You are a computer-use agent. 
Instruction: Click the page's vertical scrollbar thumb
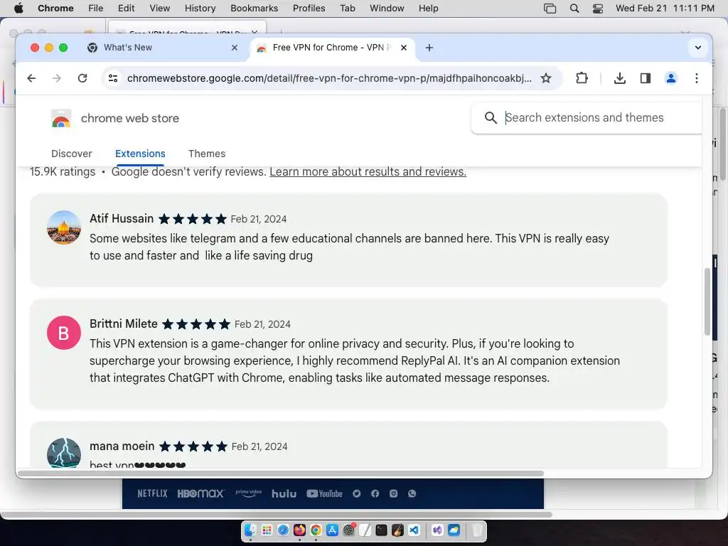tap(707, 301)
